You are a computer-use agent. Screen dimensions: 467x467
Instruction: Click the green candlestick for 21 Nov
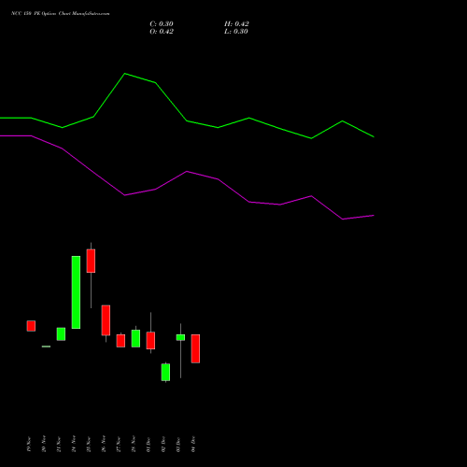pos(61,334)
